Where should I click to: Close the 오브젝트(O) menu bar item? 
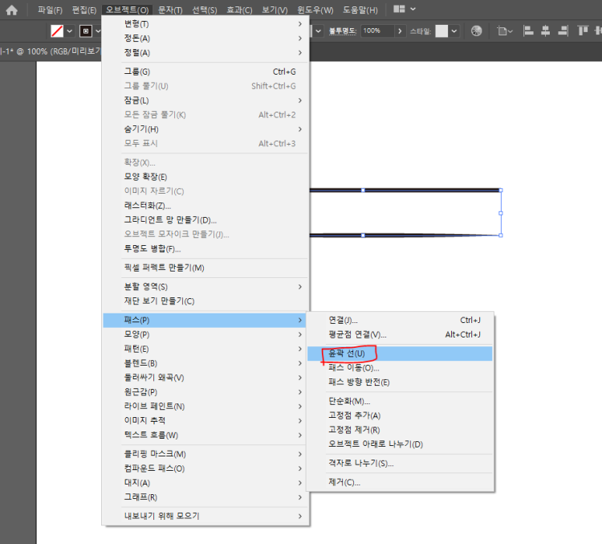(x=127, y=10)
